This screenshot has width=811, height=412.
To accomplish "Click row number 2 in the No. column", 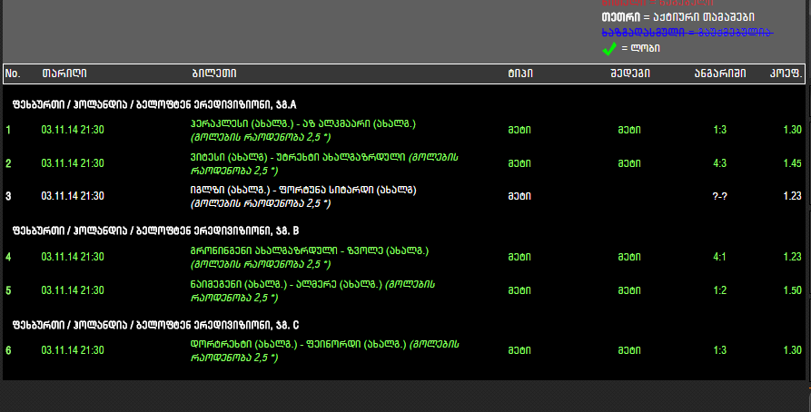I will tap(8, 163).
